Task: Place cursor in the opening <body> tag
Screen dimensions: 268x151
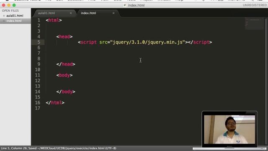Action: tap(64, 75)
